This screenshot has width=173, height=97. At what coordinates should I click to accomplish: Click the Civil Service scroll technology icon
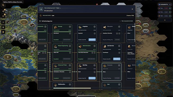click(x=104, y=46)
